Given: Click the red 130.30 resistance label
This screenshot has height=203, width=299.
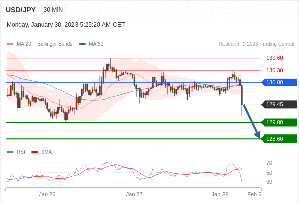Looking at the screenshot, I should click(x=274, y=70).
